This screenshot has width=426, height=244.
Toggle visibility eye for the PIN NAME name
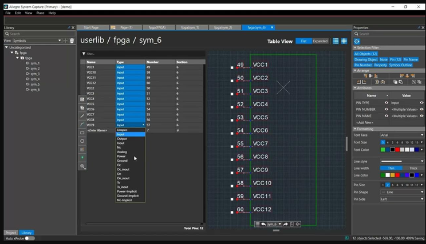(x=386, y=116)
